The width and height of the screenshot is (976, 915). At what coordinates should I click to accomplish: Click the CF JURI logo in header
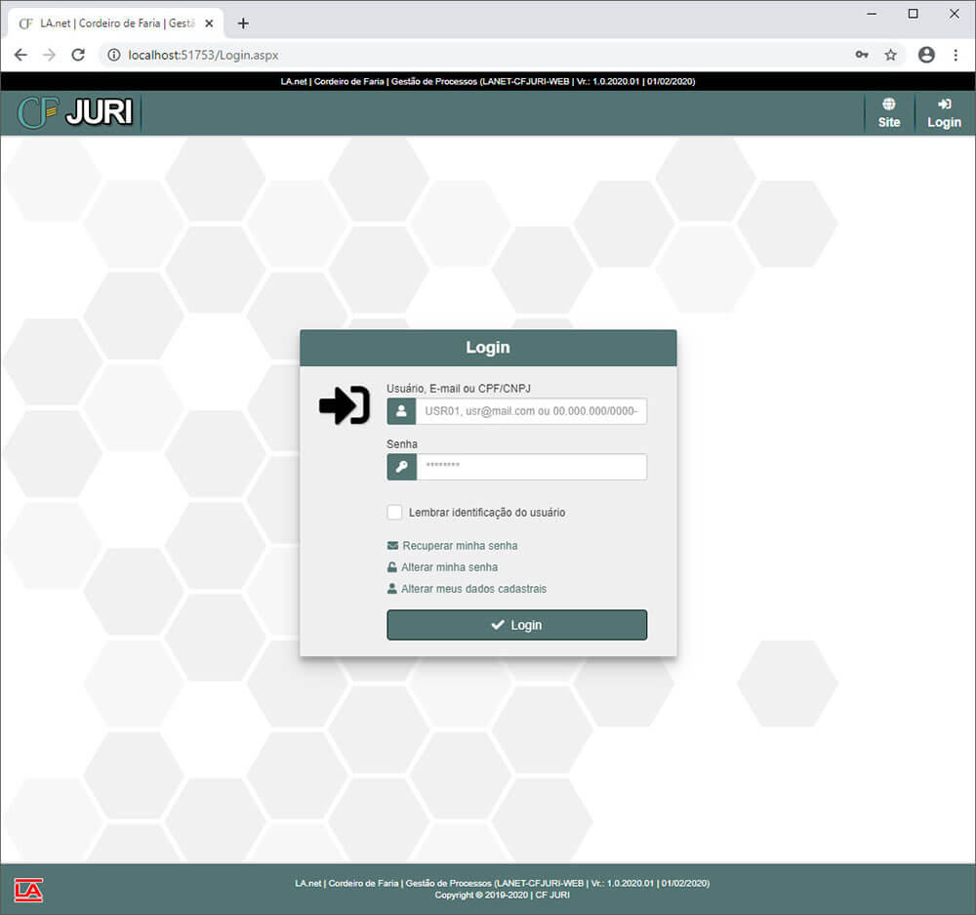point(76,113)
